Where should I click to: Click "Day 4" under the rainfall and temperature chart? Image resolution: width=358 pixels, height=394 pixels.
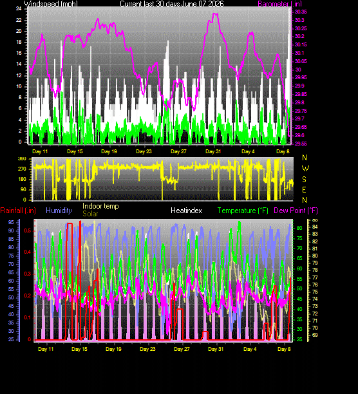coord(250,349)
